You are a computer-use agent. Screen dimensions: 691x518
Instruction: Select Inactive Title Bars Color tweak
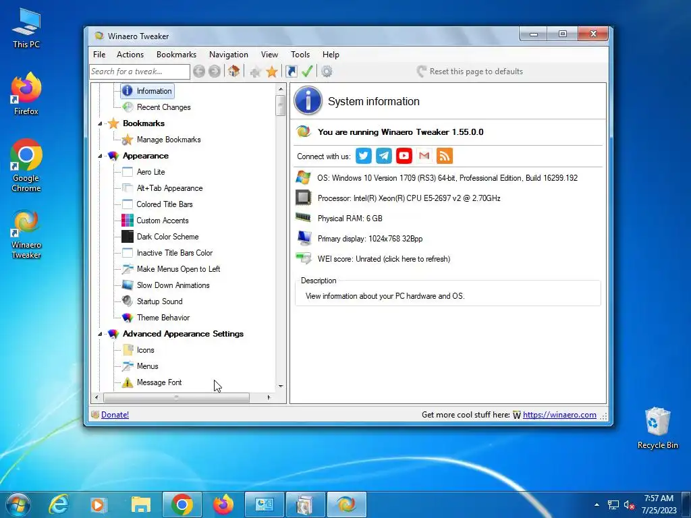tap(175, 253)
